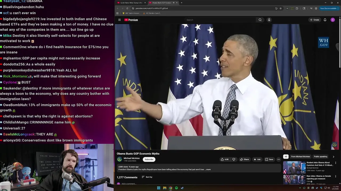Click in the YouTube search field

(220, 20)
